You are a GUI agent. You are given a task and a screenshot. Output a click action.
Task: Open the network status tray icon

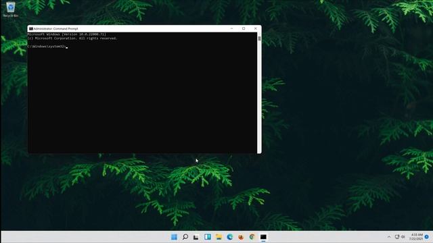coord(397,237)
